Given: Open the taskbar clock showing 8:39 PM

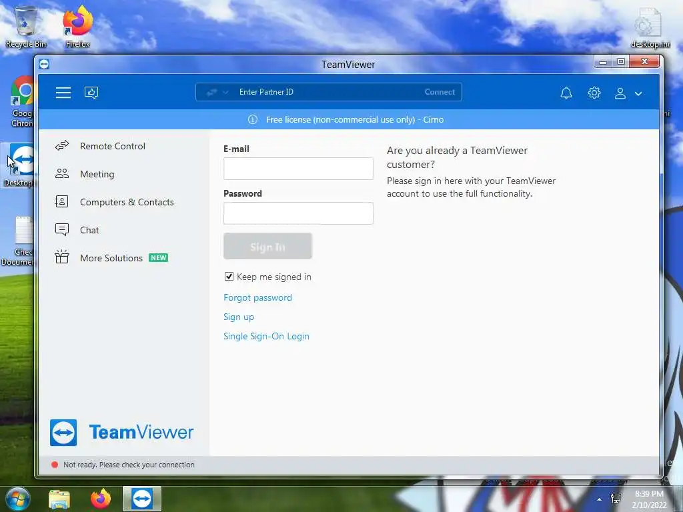Looking at the screenshot, I should coord(649,499).
